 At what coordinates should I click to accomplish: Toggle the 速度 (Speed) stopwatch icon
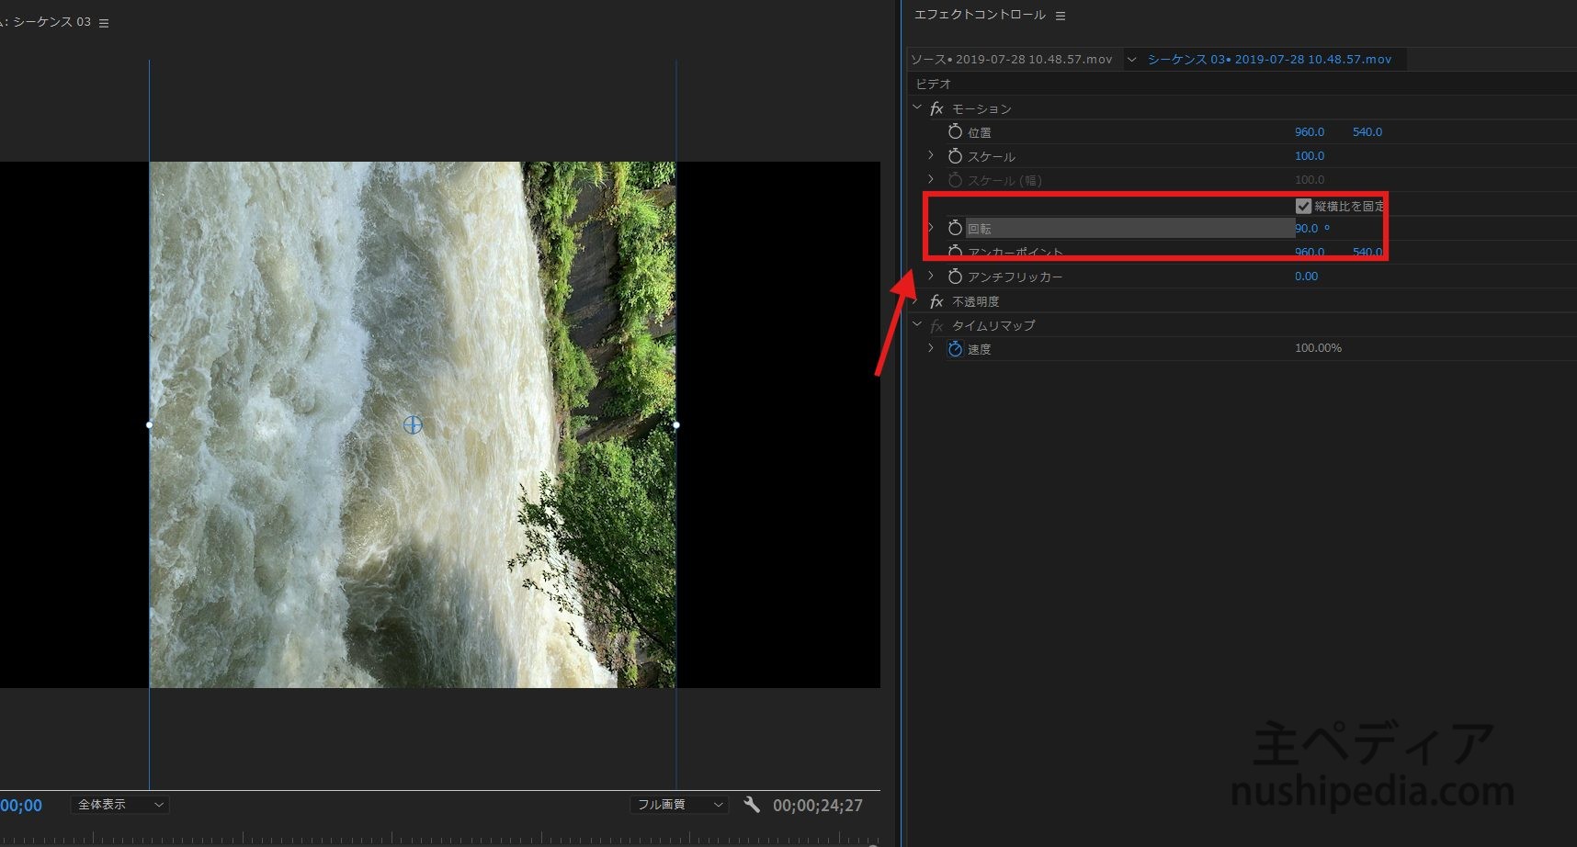coord(955,349)
